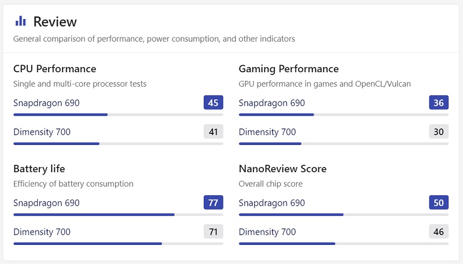463x264 pixels.
Task: Click Snapdragon 690 battery life progress bar
Action: [118, 214]
